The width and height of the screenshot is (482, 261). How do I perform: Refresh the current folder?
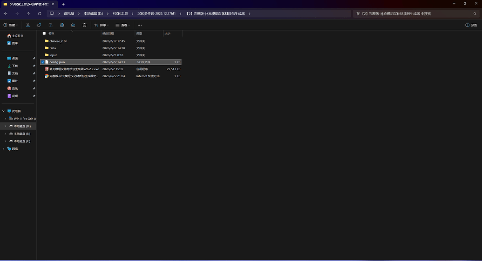[x=40, y=13]
